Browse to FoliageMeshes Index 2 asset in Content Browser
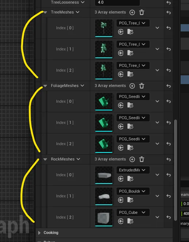189x242 pixels. 130,148
